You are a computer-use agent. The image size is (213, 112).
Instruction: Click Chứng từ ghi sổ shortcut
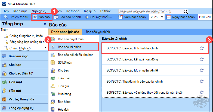20,48
